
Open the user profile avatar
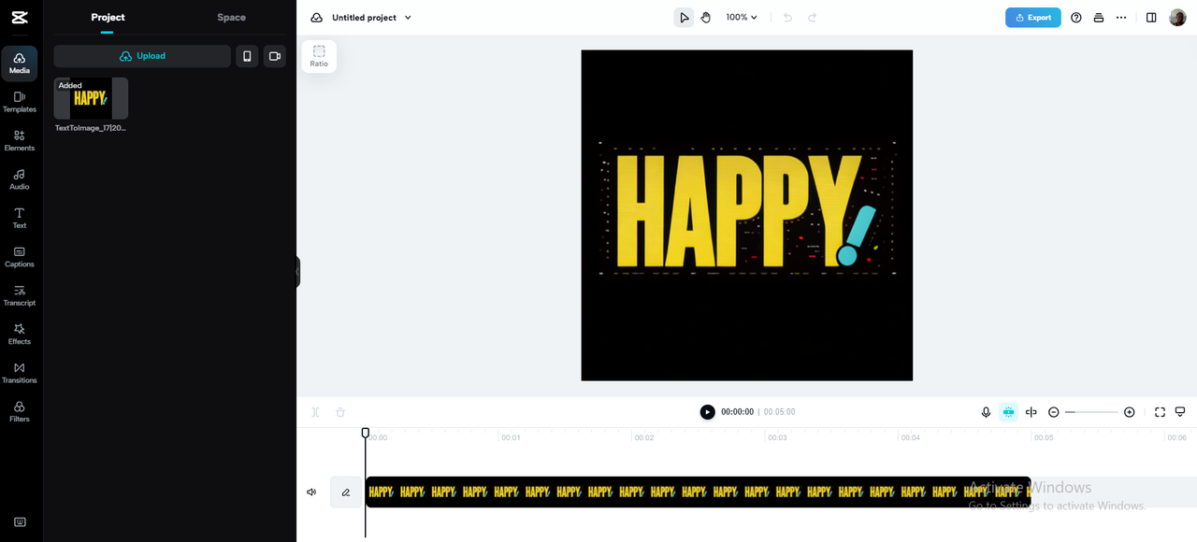pyautogui.click(x=1177, y=18)
